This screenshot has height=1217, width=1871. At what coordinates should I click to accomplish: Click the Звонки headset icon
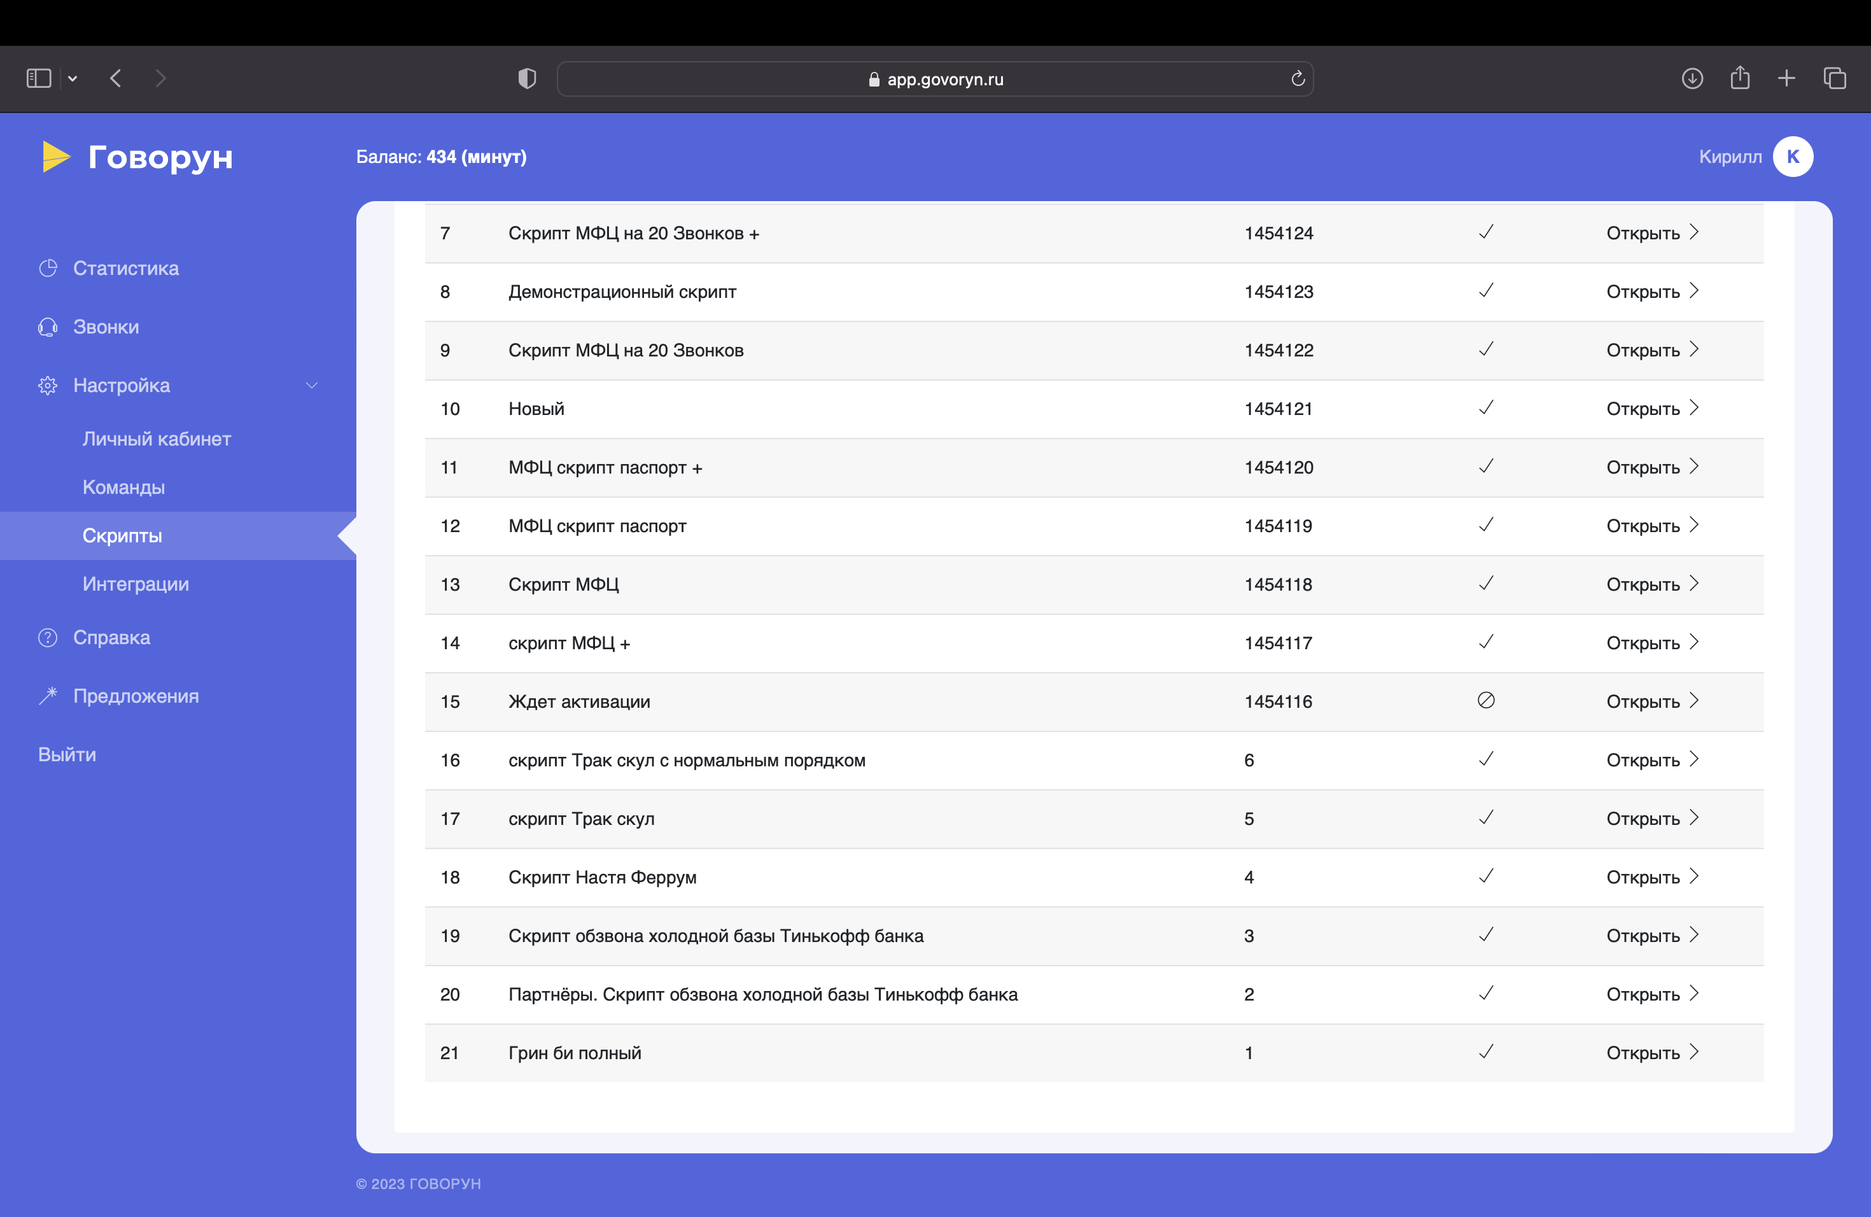tap(48, 327)
